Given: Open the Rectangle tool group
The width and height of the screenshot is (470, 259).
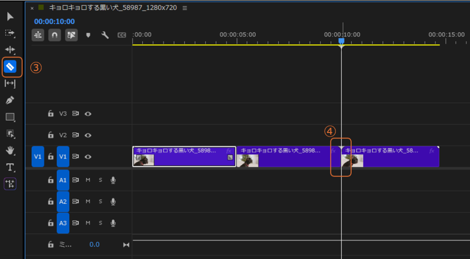Looking at the screenshot, I should (10, 117).
